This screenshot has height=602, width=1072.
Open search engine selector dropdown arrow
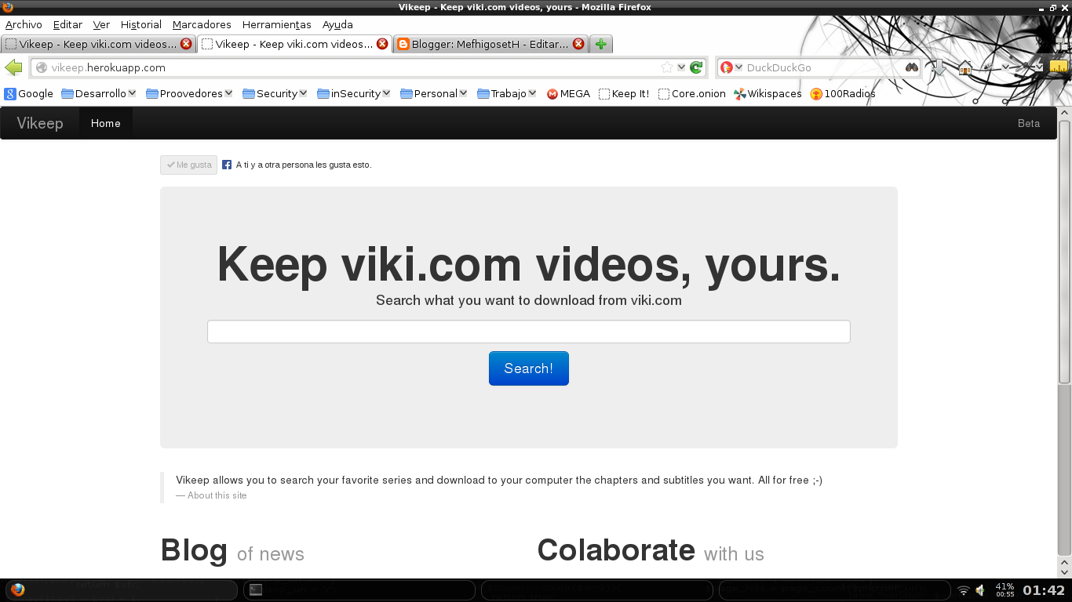(x=738, y=67)
